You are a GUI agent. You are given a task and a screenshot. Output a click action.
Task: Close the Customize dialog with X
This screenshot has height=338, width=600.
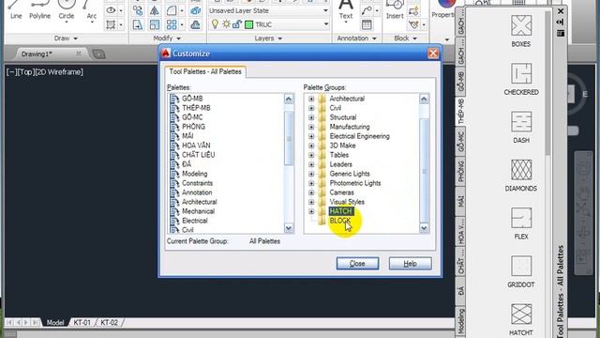pyautogui.click(x=433, y=54)
